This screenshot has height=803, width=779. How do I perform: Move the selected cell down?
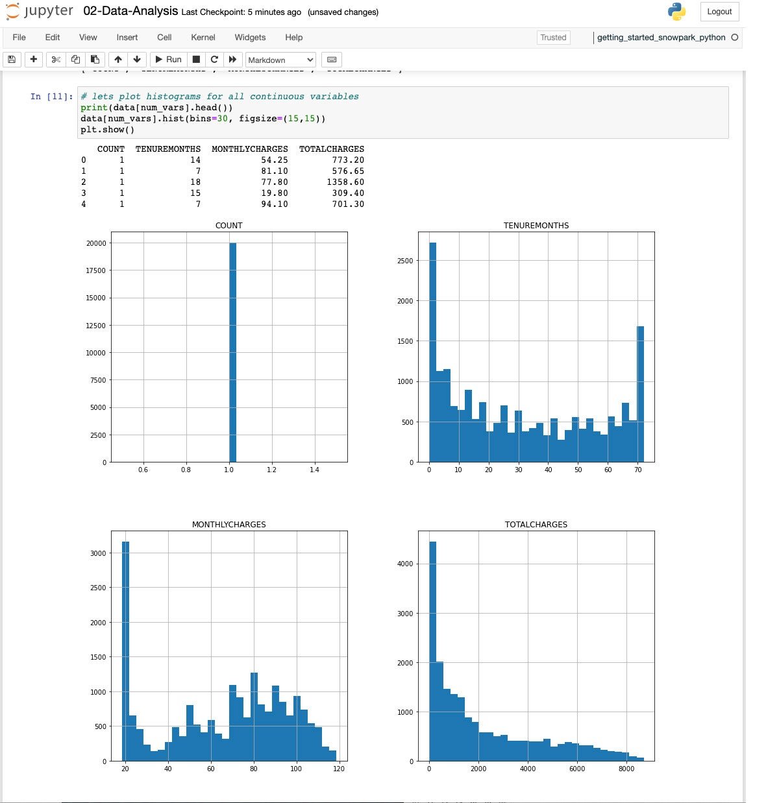(x=137, y=60)
